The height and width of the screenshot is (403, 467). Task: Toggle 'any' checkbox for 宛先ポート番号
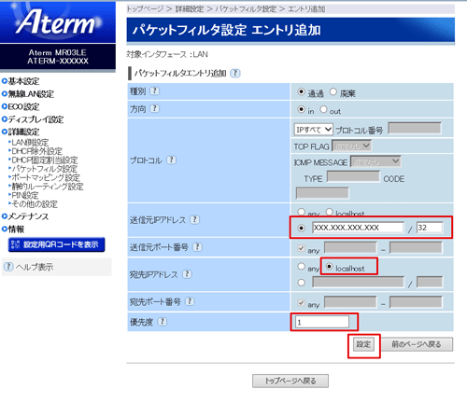[x=301, y=302]
